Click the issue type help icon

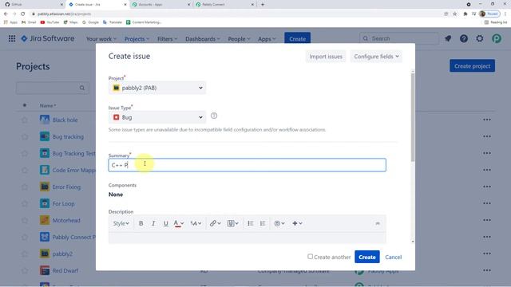214,116
